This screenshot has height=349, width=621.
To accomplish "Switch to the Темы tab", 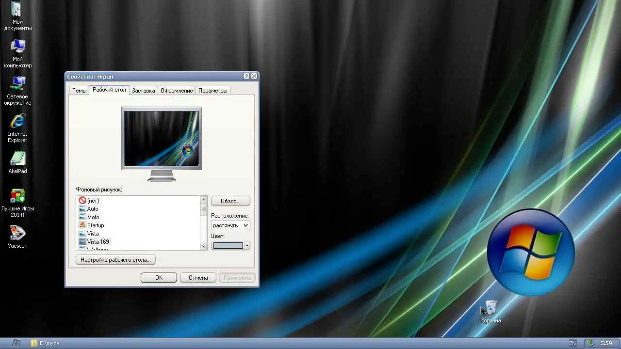I will click(x=80, y=91).
